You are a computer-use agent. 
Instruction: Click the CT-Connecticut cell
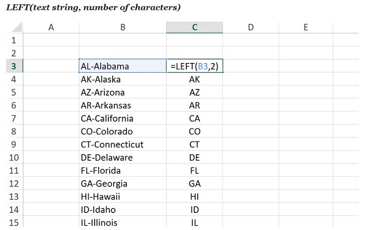tap(122, 145)
